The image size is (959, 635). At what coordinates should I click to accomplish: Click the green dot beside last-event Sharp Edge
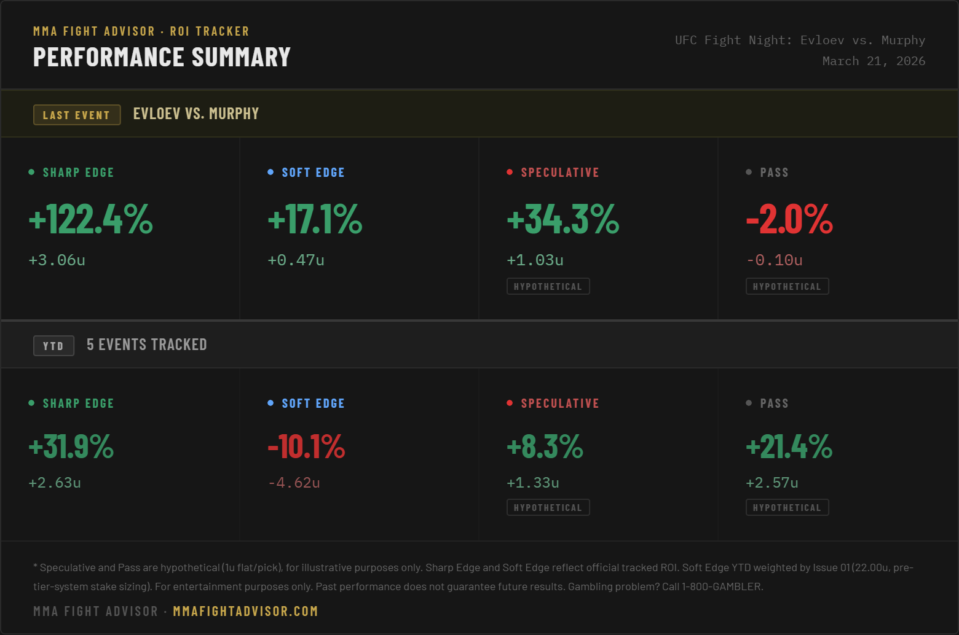31,172
